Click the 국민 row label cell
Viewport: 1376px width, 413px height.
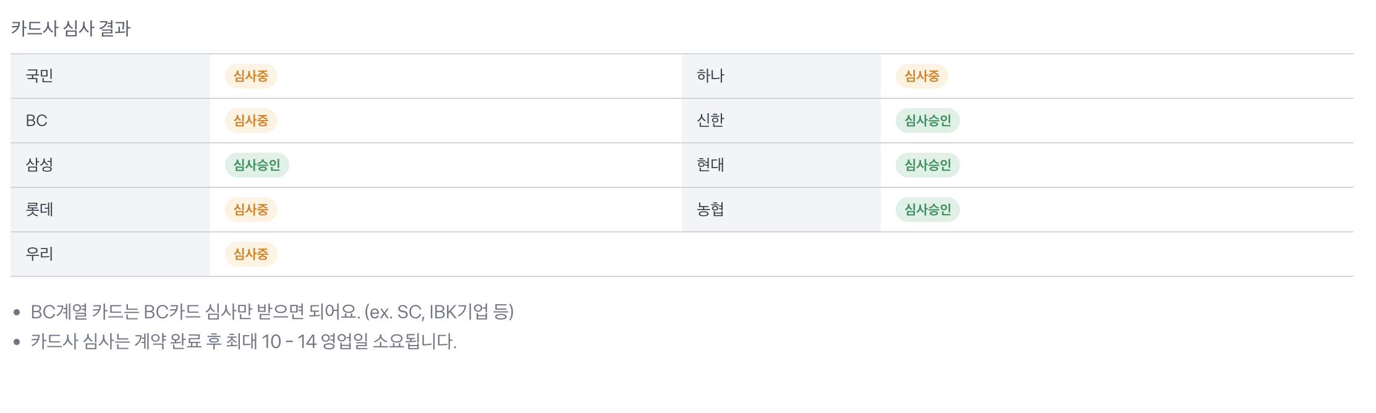point(110,76)
